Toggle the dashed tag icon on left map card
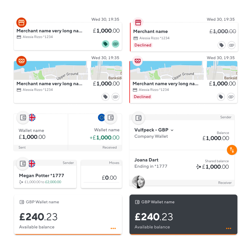Screen dimensions: 251x251 (105, 97)
